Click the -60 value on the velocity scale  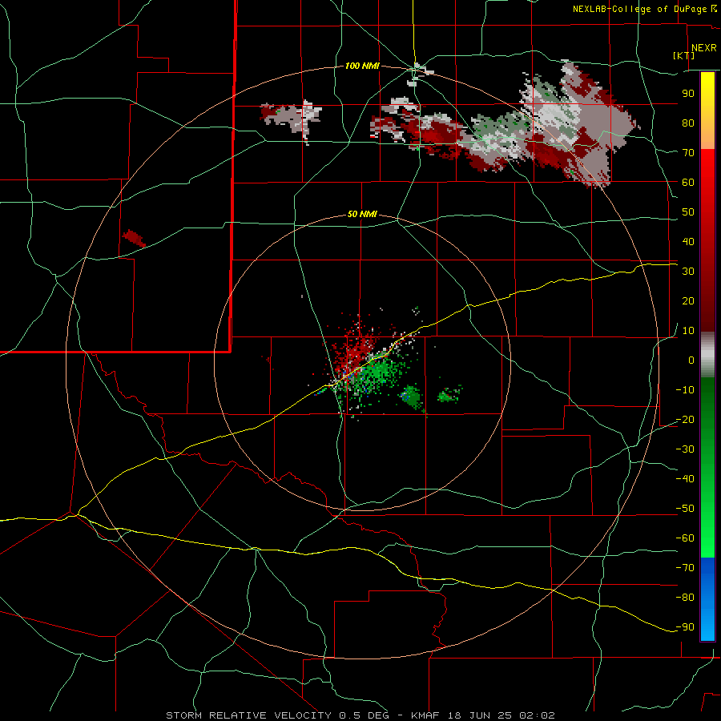(x=685, y=538)
